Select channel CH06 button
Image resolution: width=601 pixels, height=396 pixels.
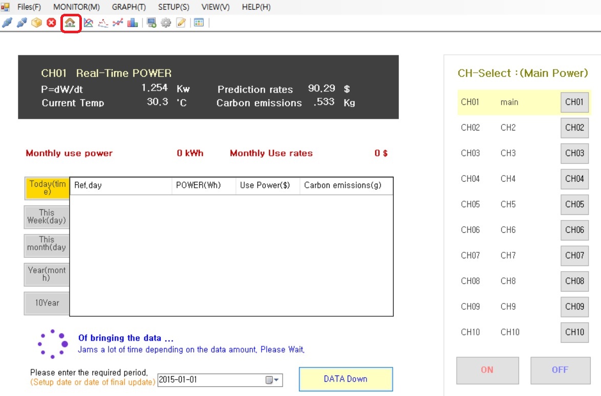[574, 230]
